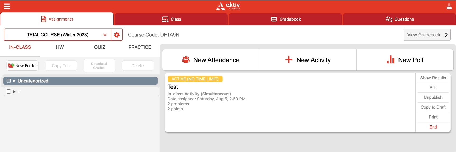
Task: Expand the Uncategorized folder triangle
Action: pyautogui.click(x=14, y=81)
